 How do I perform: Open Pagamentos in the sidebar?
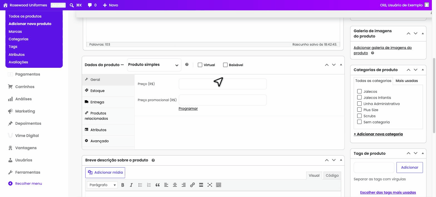pos(28,74)
